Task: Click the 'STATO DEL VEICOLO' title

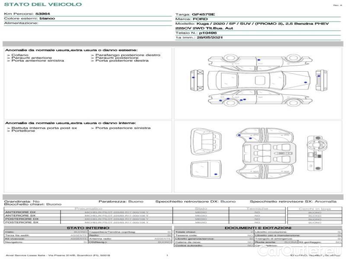Action: pyautogui.click(x=42, y=4)
